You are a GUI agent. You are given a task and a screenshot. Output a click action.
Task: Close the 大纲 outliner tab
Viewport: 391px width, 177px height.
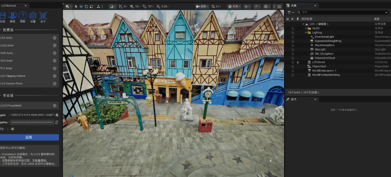tap(315, 5)
